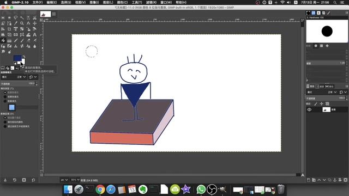Duplicate layer button in Layers panel
Image resolution: width=349 pixels, height=196 pixels.
[329, 180]
